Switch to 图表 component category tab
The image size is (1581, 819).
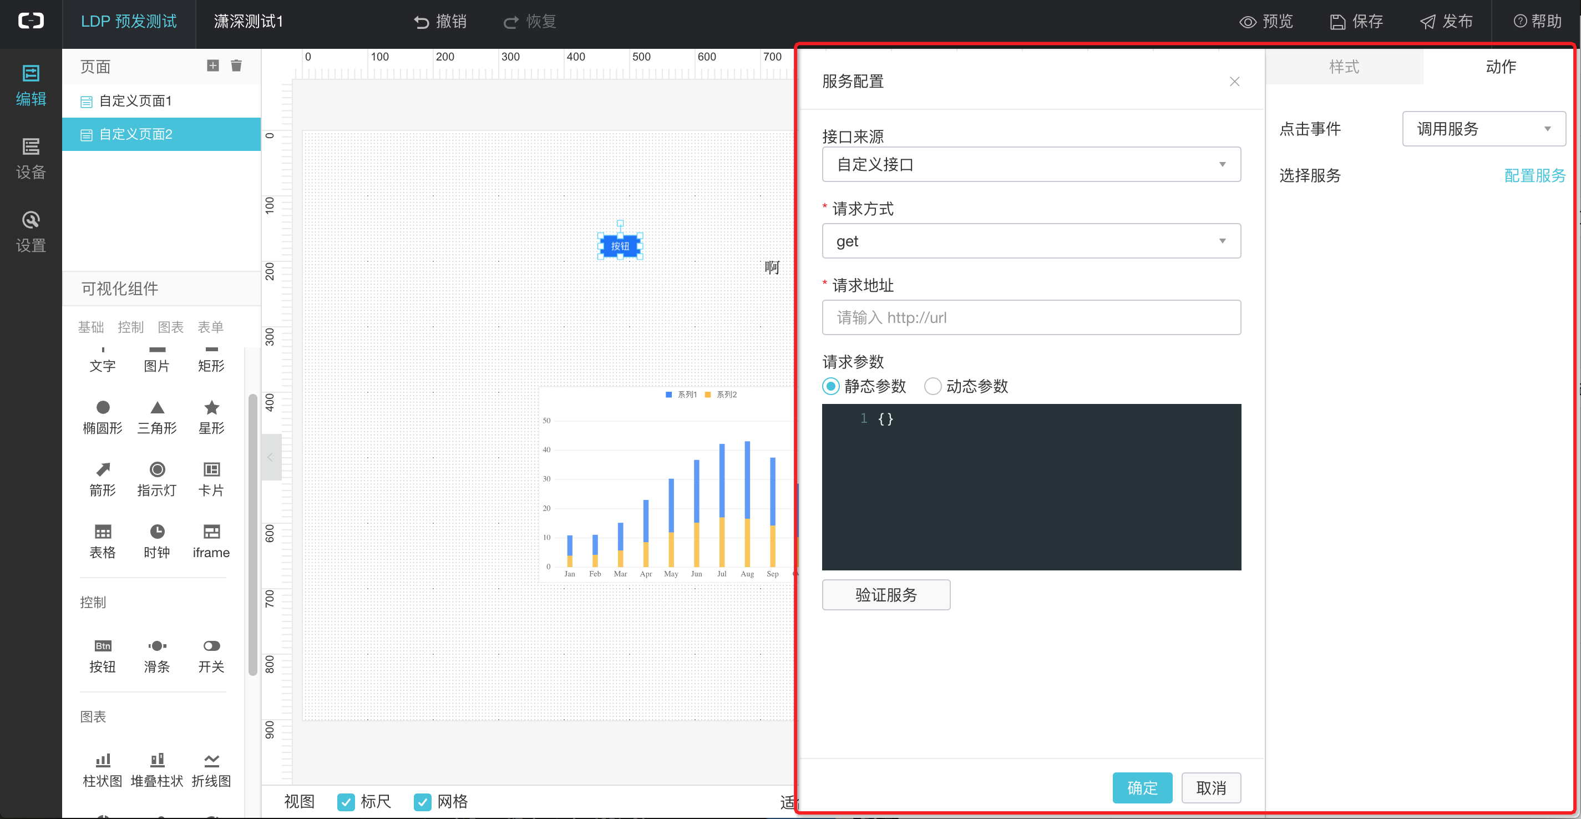point(171,327)
